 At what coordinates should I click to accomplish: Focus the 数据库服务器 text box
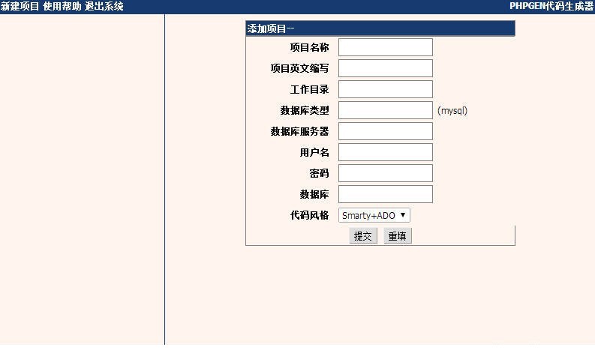click(386, 131)
